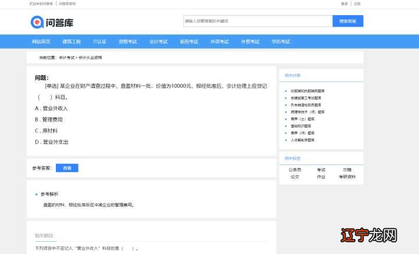Select answer option B. 管理费用
This screenshot has width=419, height=254.
click(x=49, y=120)
